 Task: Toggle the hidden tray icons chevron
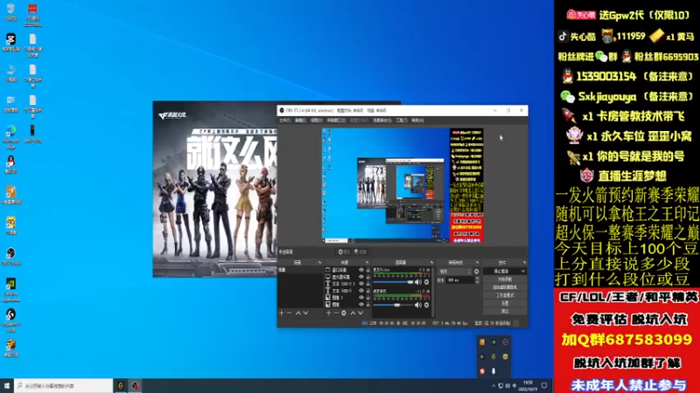(493, 386)
